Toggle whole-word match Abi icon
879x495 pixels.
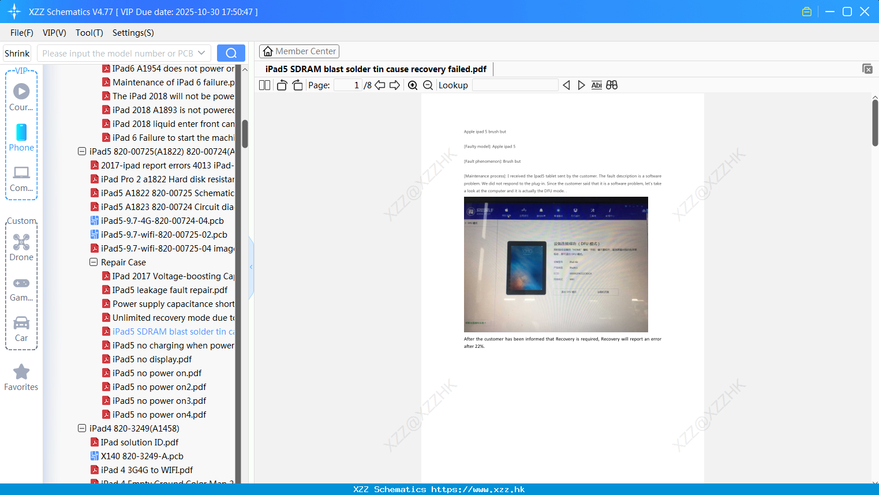pyautogui.click(x=596, y=85)
